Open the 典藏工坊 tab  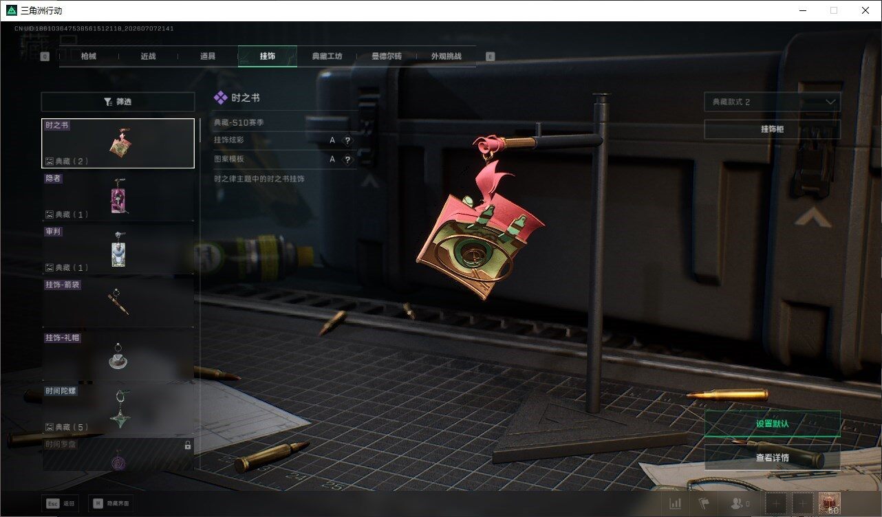327,56
